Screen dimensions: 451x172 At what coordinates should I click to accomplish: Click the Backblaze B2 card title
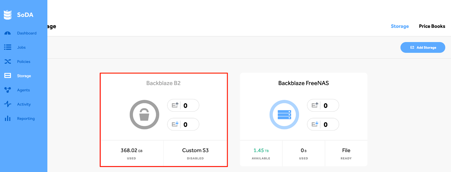coord(163,83)
